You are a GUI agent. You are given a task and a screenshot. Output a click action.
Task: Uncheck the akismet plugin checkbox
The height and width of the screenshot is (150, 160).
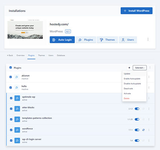point(11,77)
